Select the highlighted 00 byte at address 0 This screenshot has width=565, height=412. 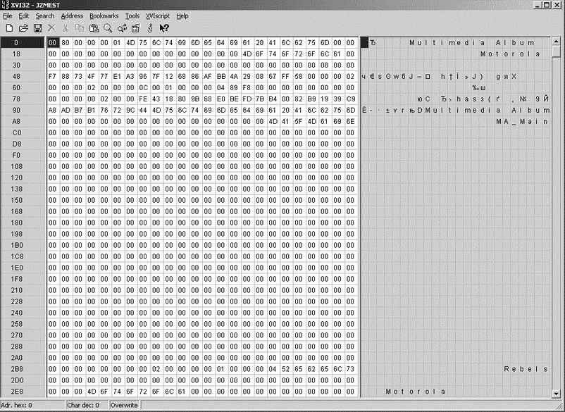pos(53,42)
